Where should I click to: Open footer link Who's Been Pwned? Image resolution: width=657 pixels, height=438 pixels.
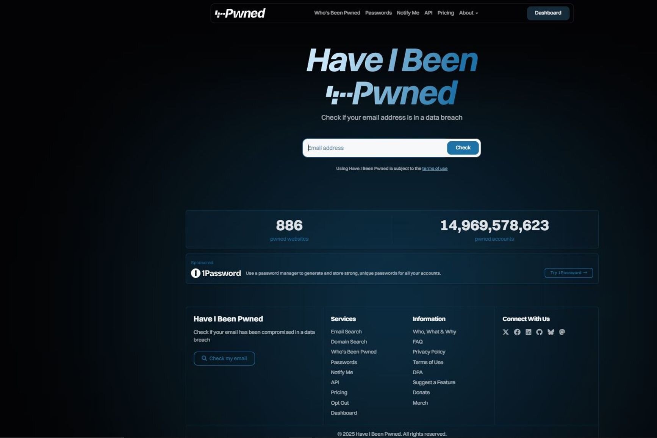pos(354,352)
